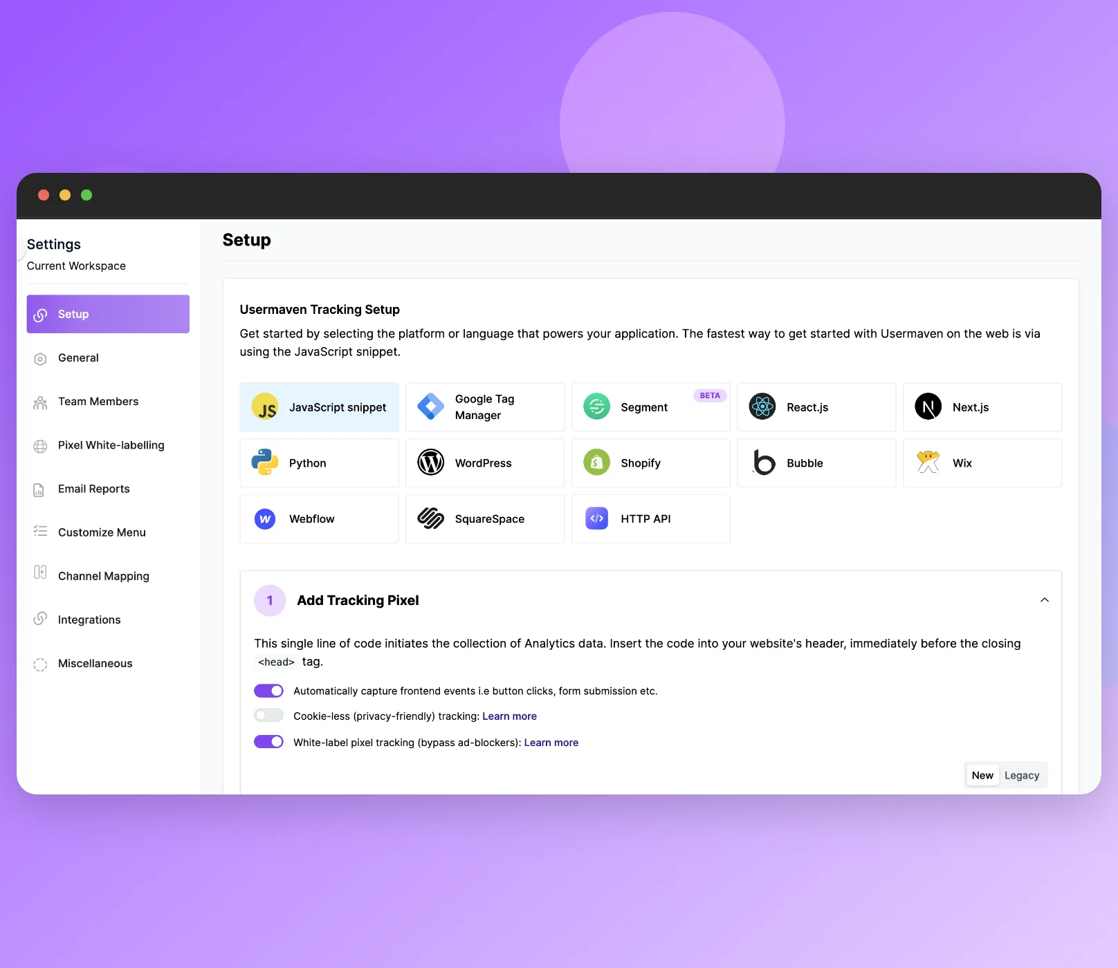1118x968 pixels.
Task: Pick the Segment platform icon
Action: point(596,407)
